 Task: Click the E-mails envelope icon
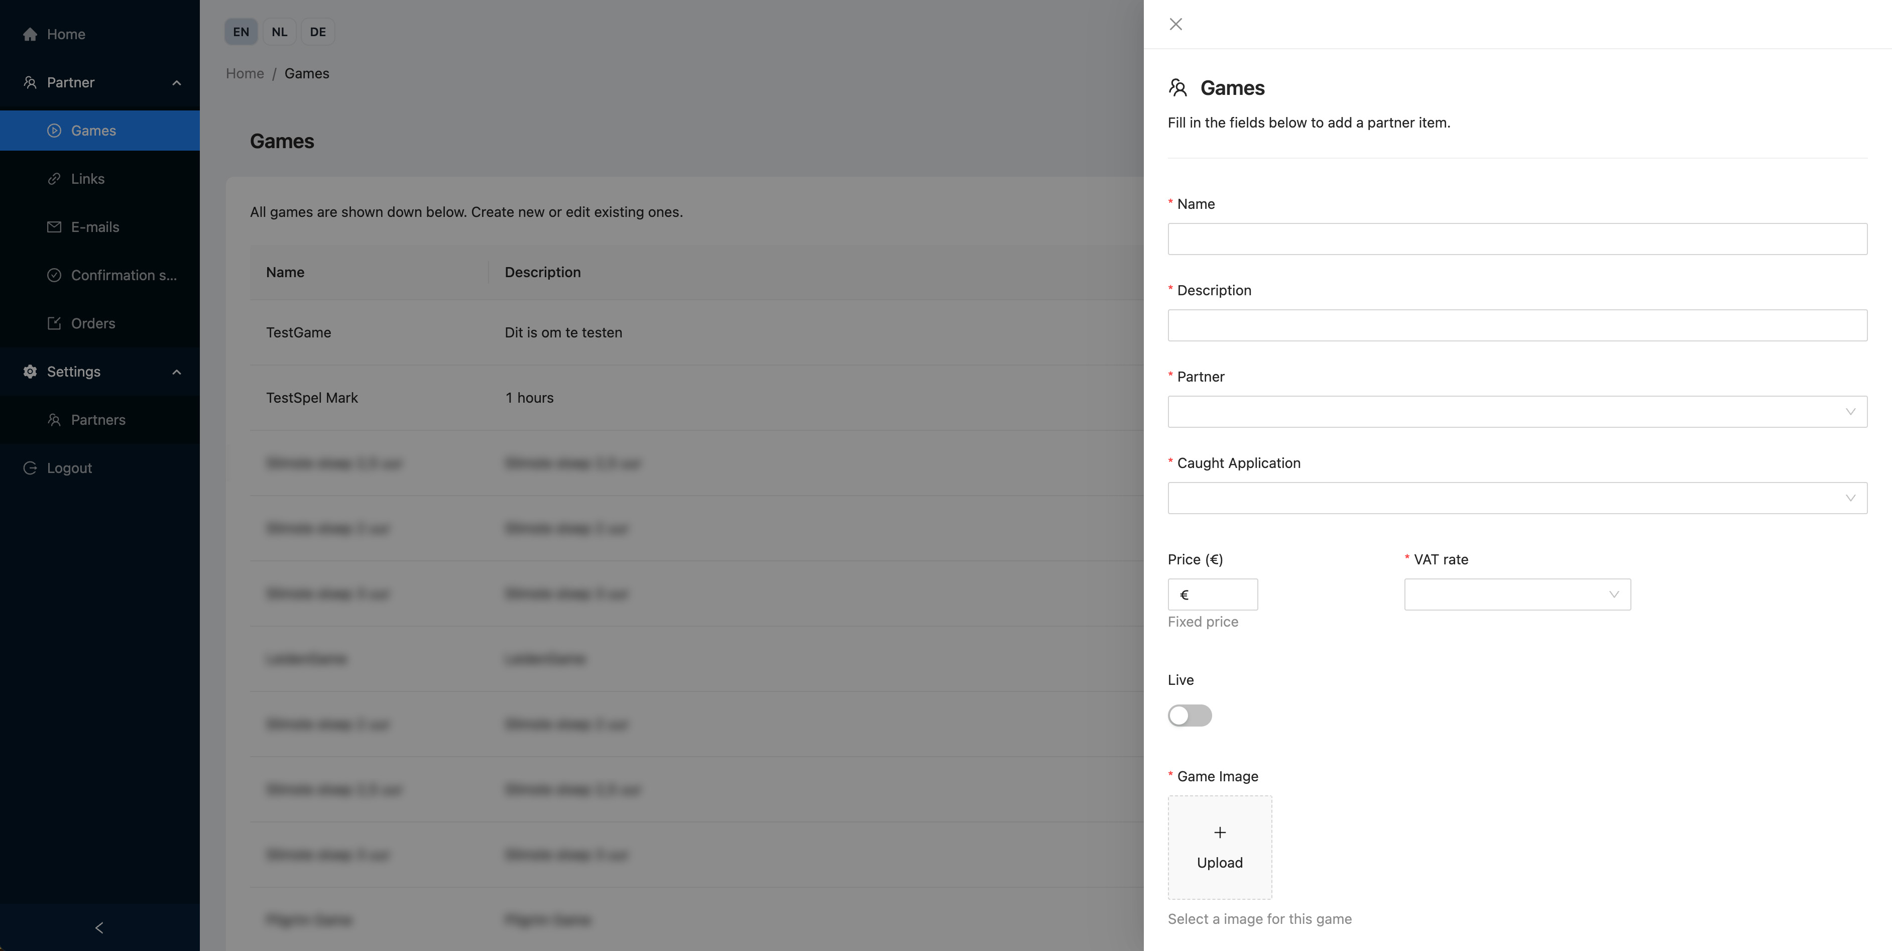pos(54,227)
